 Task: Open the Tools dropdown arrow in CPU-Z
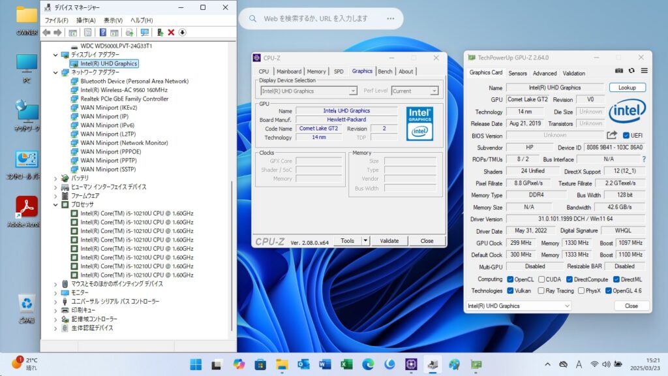tap(365, 241)
